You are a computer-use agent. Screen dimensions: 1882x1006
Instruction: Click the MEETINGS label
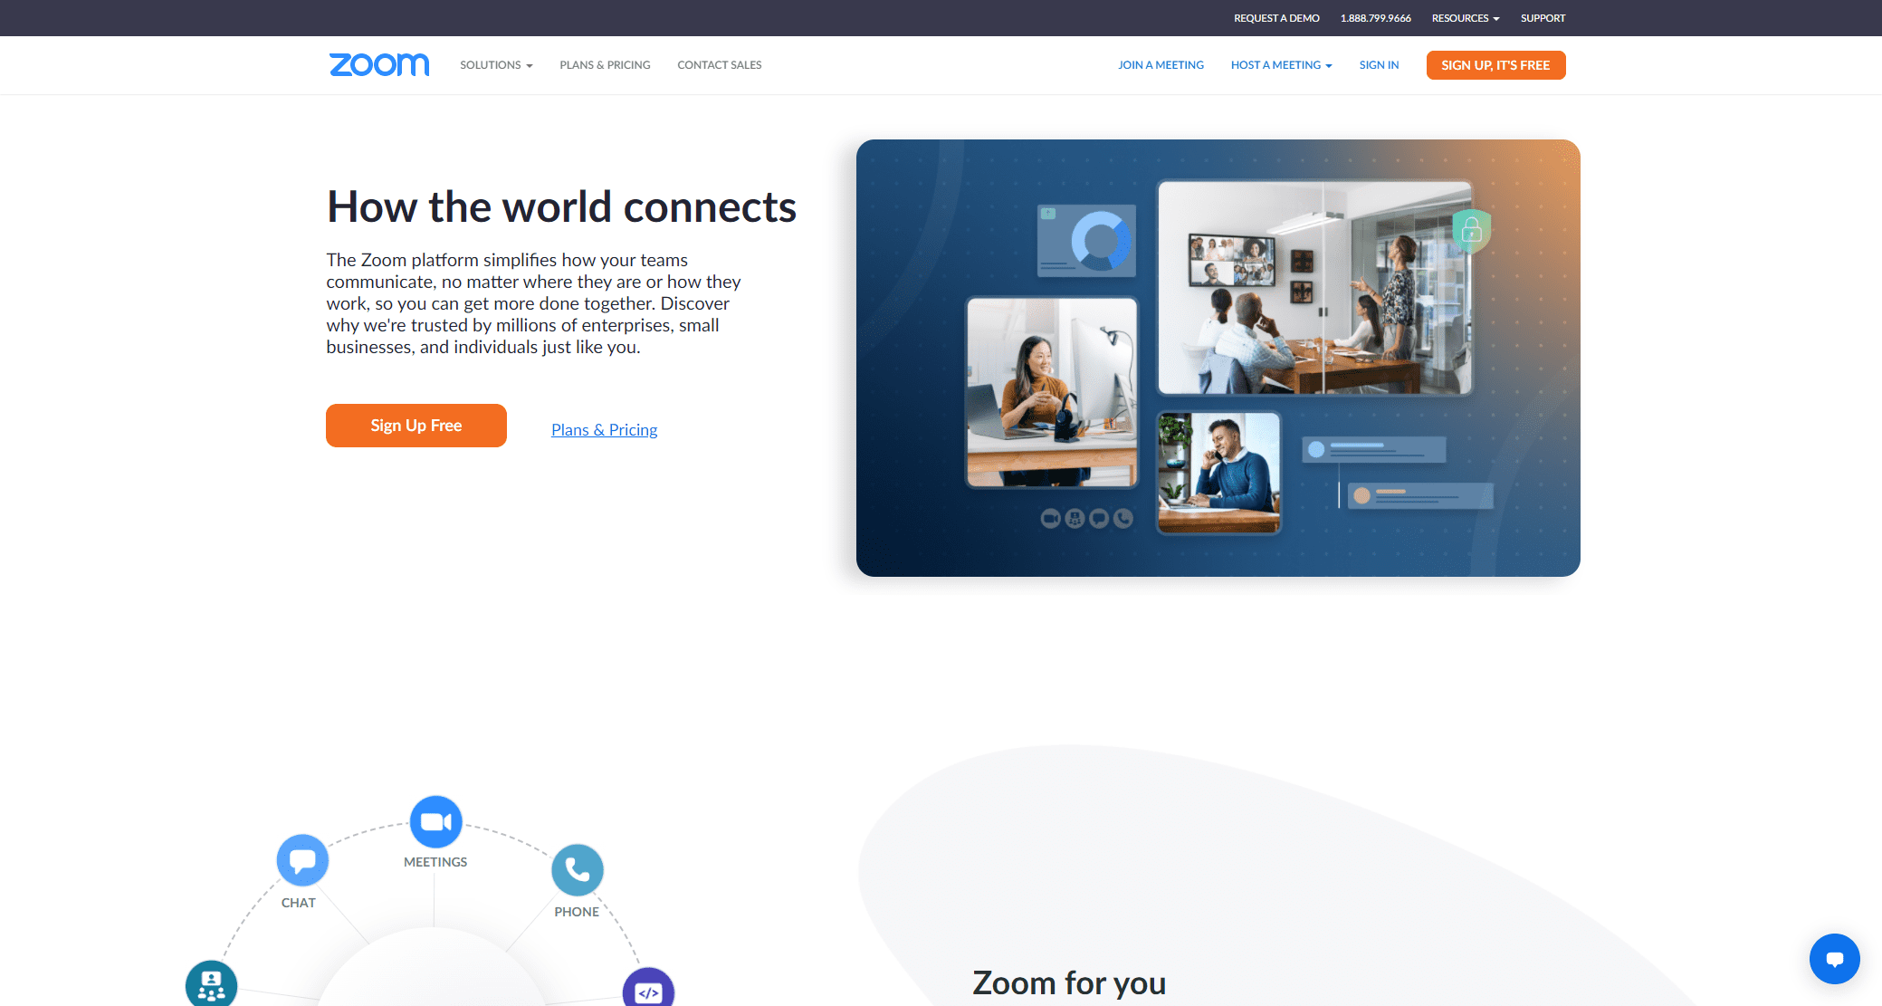(435, 862)
